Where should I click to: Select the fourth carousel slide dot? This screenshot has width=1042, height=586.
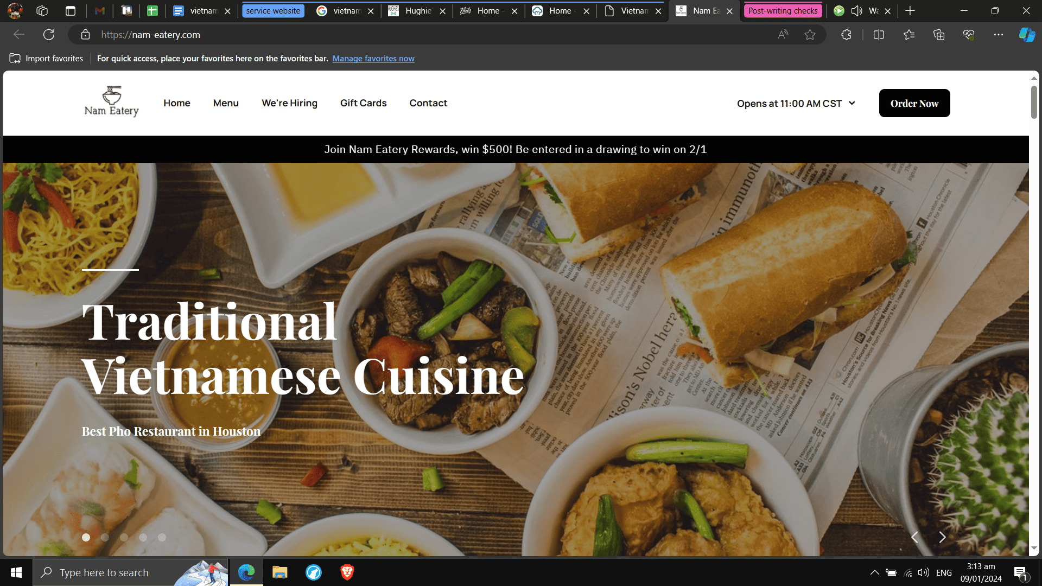click(x=143, y=537)
